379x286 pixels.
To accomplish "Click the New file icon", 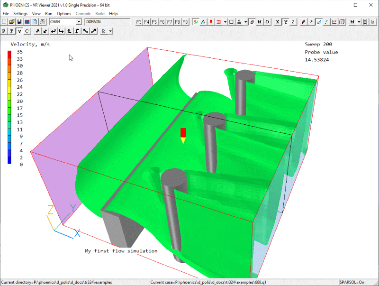I will coord(4,22).
